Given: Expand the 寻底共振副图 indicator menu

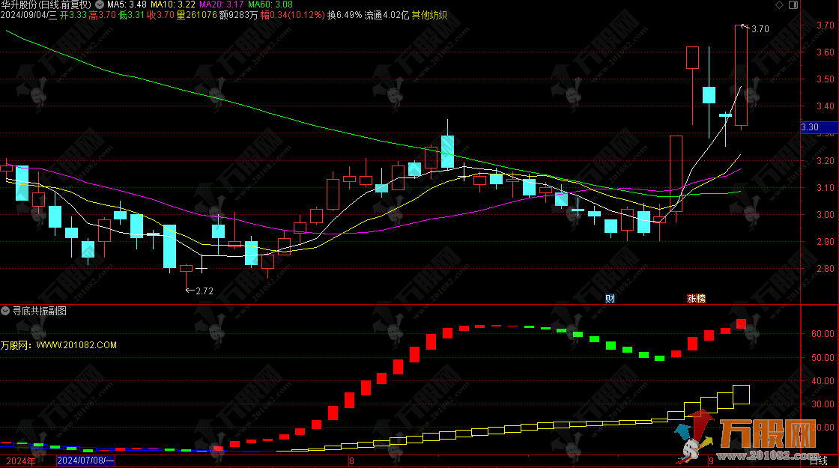Looking at the screenshot, I should 5,310.
